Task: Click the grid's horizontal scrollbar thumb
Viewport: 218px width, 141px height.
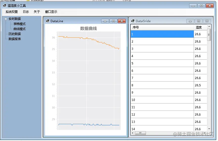Action: coord(140,133)
